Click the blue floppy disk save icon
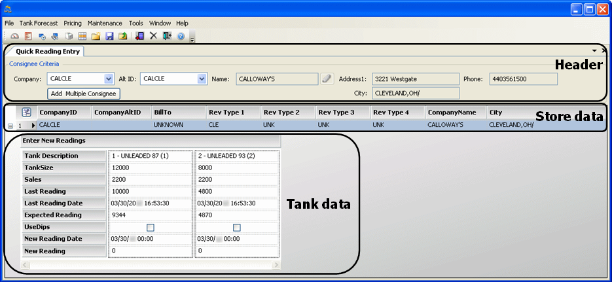Screen dimensions: 612x282 click(x=109, y=36)
